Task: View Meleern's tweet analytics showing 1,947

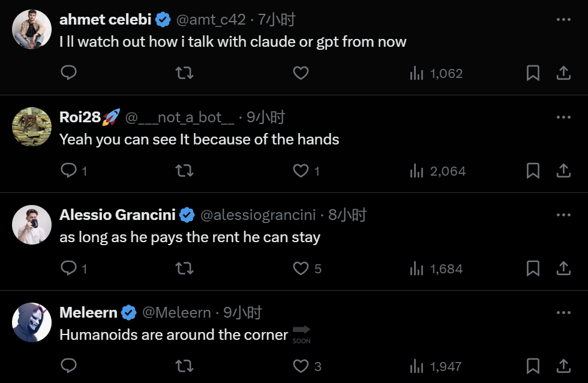Action: (436, 366)
